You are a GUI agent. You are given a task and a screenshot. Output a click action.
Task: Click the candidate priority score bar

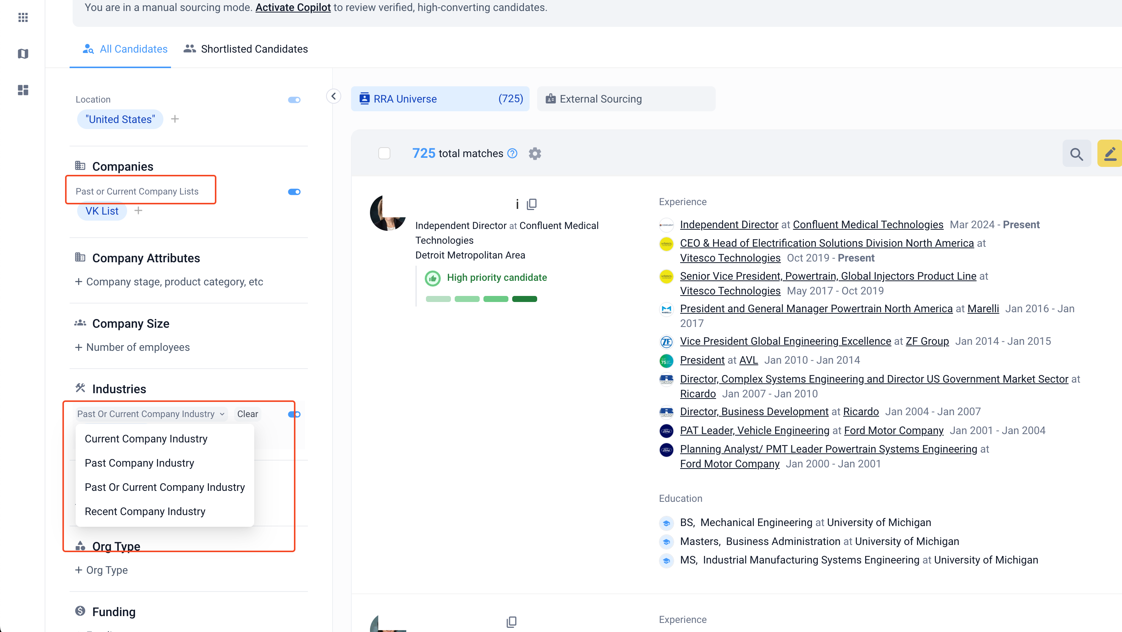[x=481, y=299]
